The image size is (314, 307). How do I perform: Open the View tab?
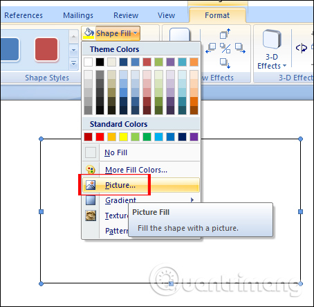click(x=166, y=15)
